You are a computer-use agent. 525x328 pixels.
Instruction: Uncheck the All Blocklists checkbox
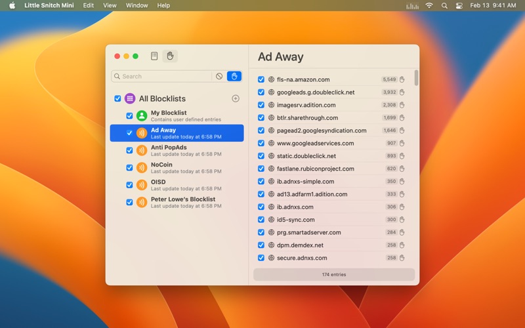click(117, 98)
